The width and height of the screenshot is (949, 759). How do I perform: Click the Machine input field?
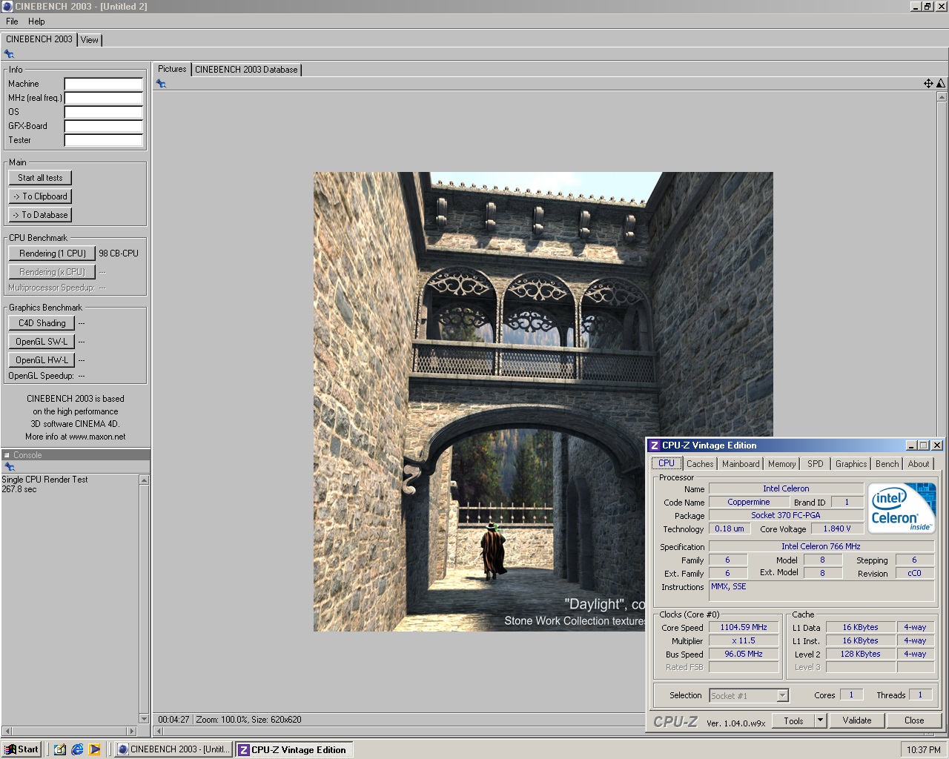pos(104,84)
